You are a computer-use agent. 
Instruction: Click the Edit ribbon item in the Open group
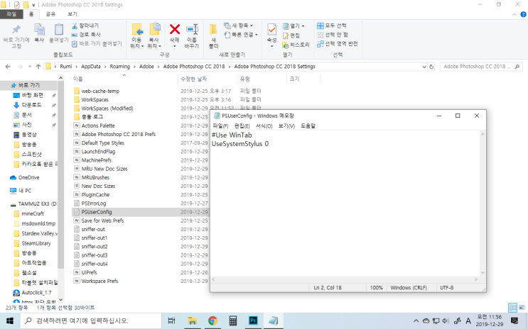(291, 35)
